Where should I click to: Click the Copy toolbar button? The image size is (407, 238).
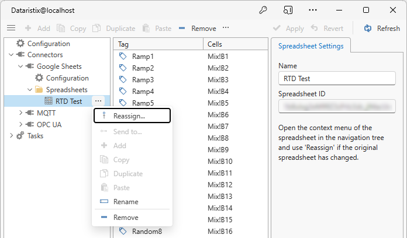pos(71,28)
